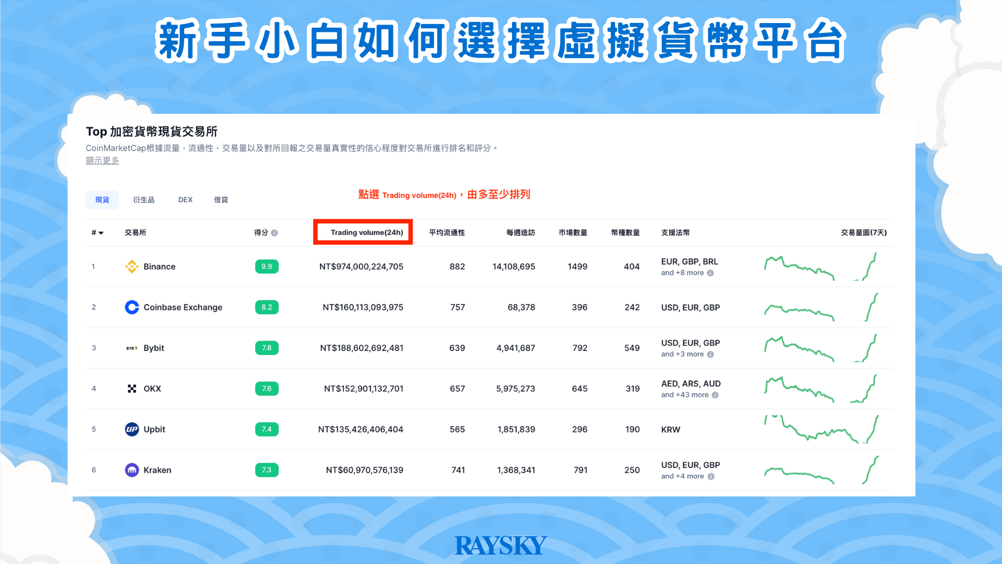The image size is (1002, 564).
Task: Select the 現貨 tab
Action: pyautogui.click(x=102, y=200)
